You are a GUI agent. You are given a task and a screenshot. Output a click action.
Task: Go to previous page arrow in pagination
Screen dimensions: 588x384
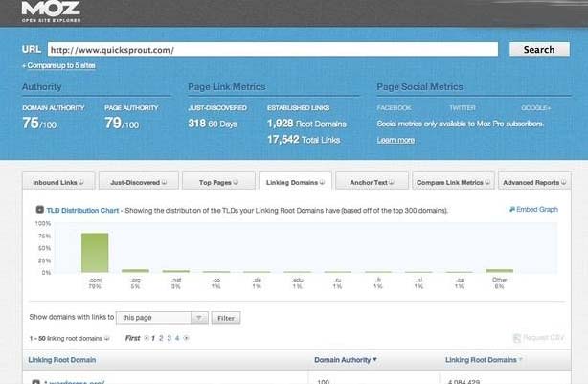146,338
